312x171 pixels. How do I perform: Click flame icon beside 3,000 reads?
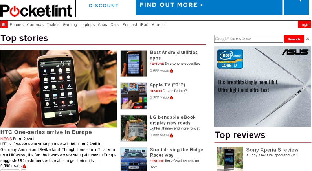(171, 135)
